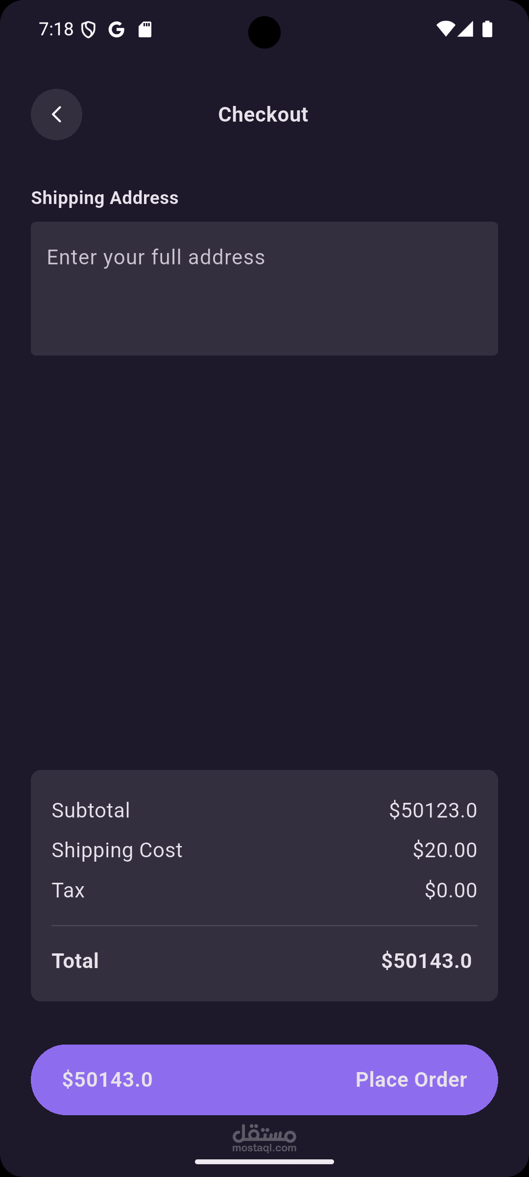Tap the Shipping Cost value $20.00
529x1177 pixels.
(x=445, y=850)
